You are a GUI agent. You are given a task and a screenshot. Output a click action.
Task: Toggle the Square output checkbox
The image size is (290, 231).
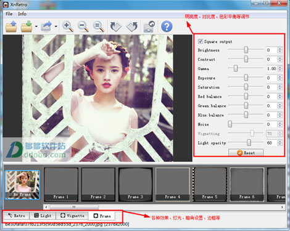[201, 41]
